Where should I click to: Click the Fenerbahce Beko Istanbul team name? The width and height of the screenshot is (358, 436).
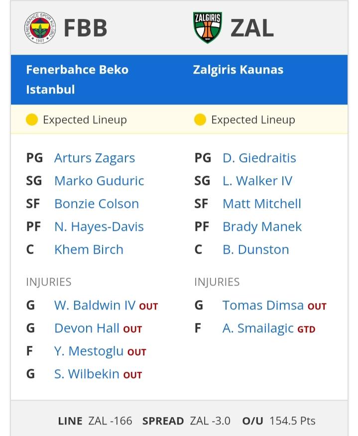click(77, 80)
